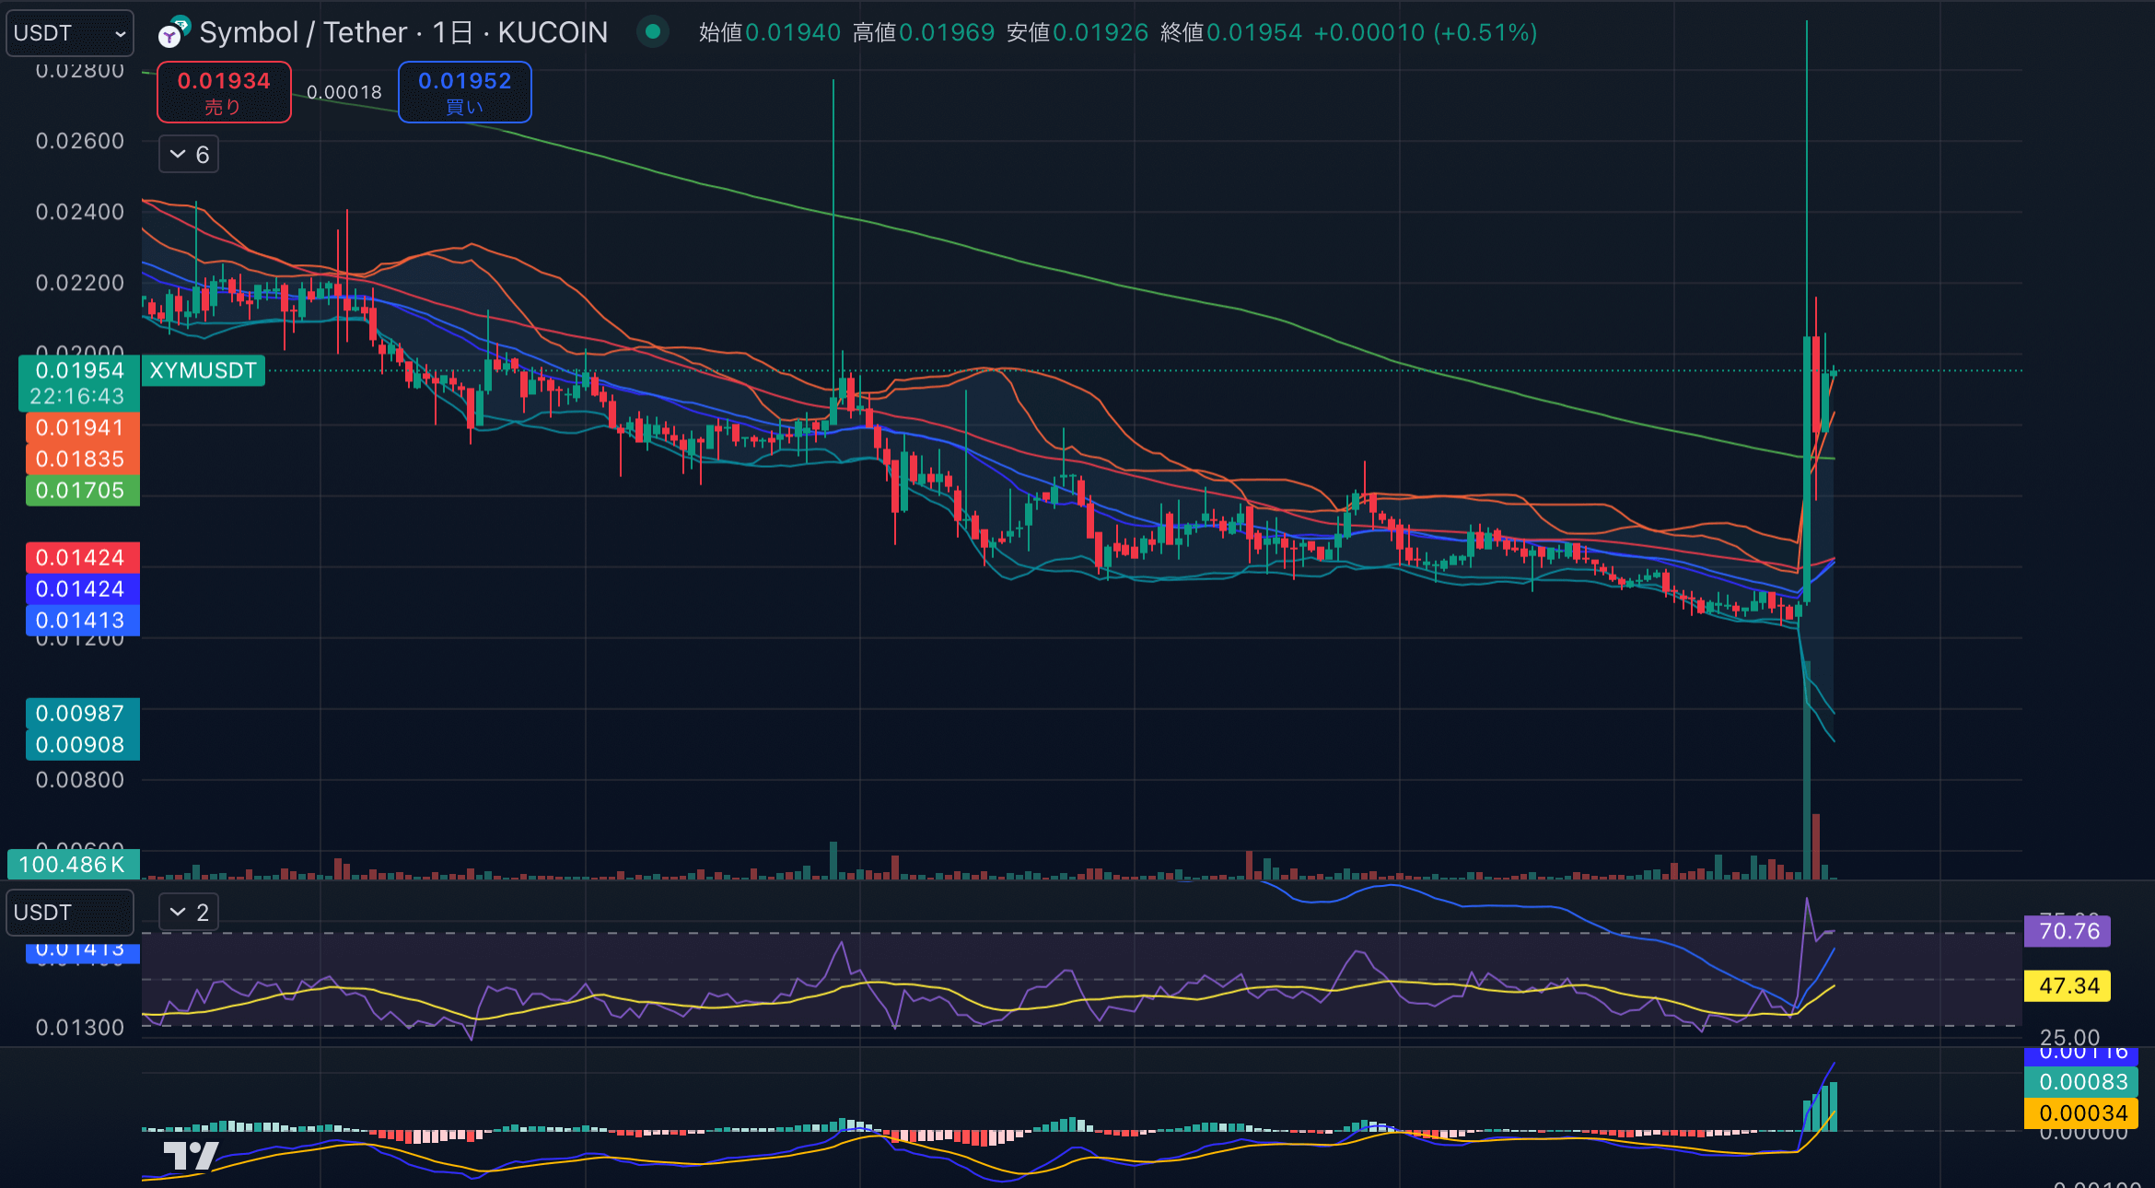This screenshot has height=1188, width=2155.
Task: Click the red 0.01424 price label
Action: coord(81,557)
